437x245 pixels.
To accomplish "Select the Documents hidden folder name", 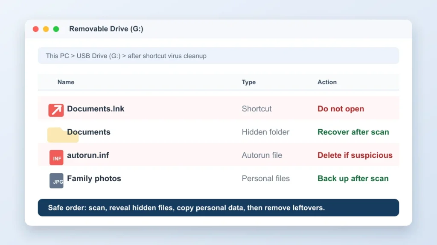I will coord(89,132).
